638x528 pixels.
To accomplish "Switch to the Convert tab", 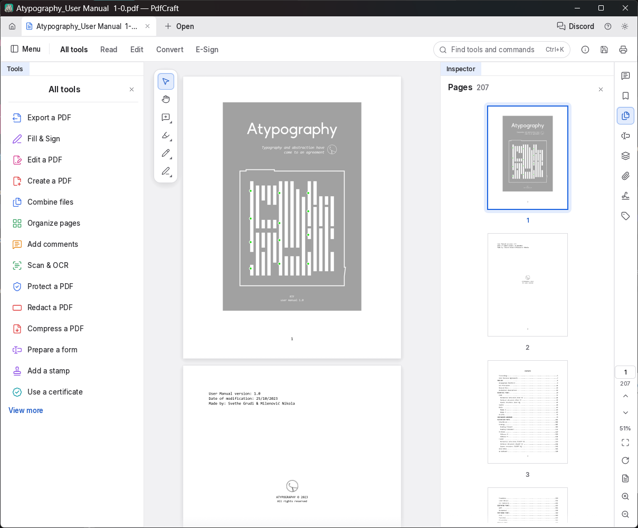I will click(170, 50).
